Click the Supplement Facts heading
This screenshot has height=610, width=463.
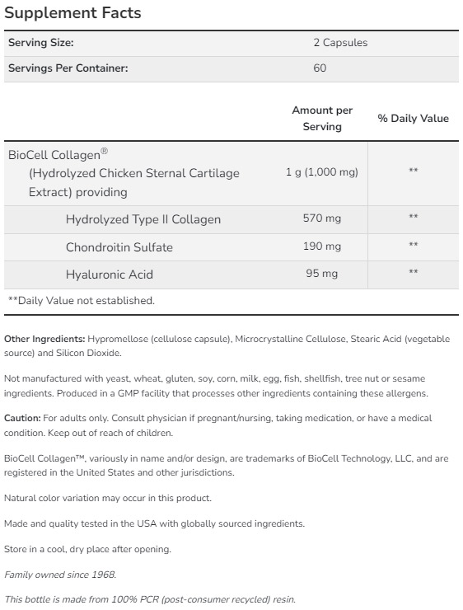[72, 13]
